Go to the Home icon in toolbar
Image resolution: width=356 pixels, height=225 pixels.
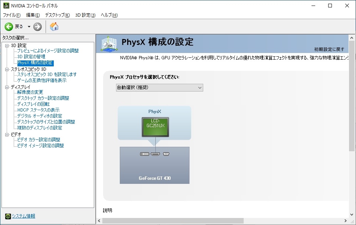tap(54, 27)
